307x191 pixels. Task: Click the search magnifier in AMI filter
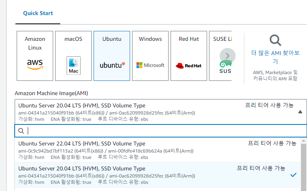(x=21, y=131)
